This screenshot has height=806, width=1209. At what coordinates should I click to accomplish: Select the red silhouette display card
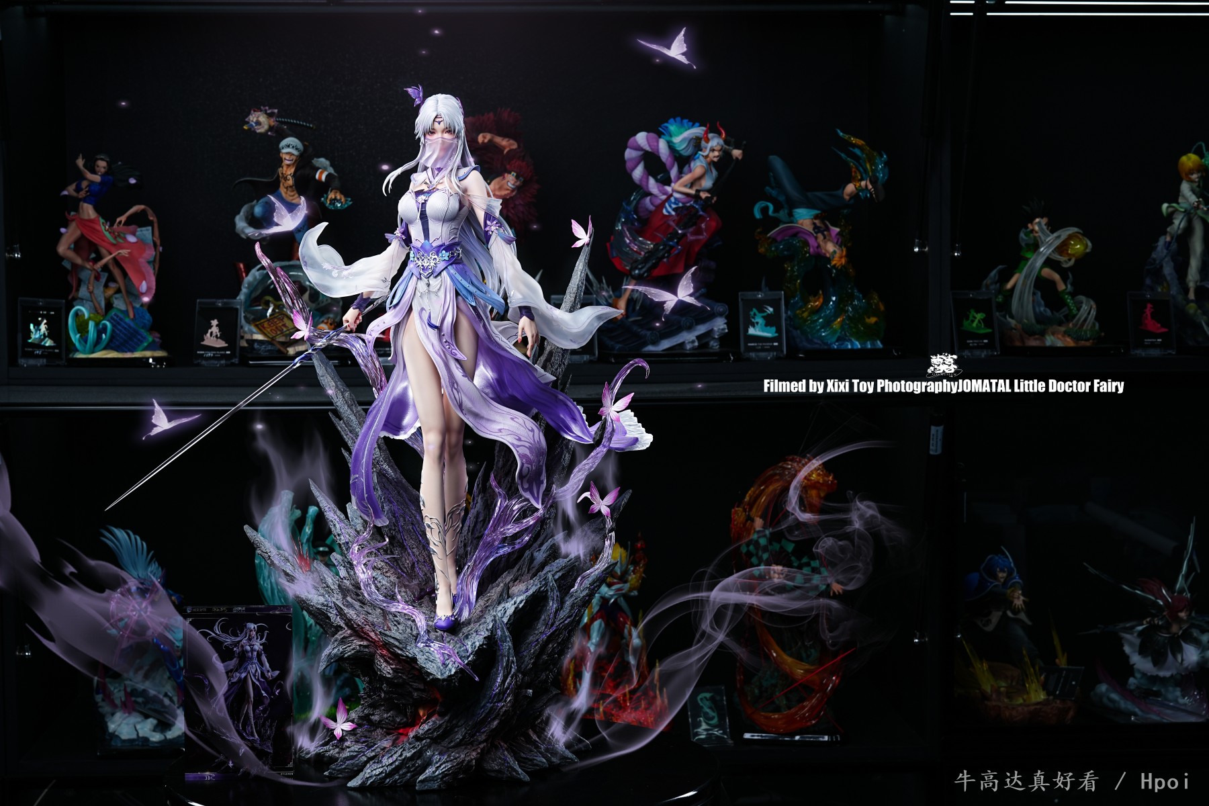click(x=1151, y=322)
